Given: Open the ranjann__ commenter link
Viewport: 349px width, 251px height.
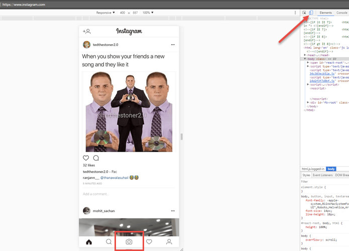Looking at the screenshot, I should click(91, 178).
